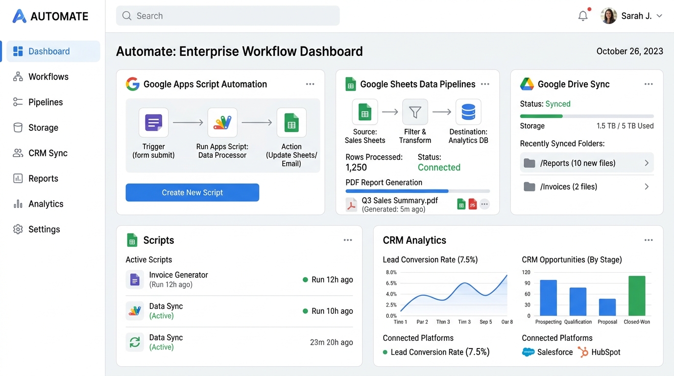The image size is (674, 376).
Task: Open Google Apps Script Automation card options menu
Action: pyautogui.click(x=310, y=84)
